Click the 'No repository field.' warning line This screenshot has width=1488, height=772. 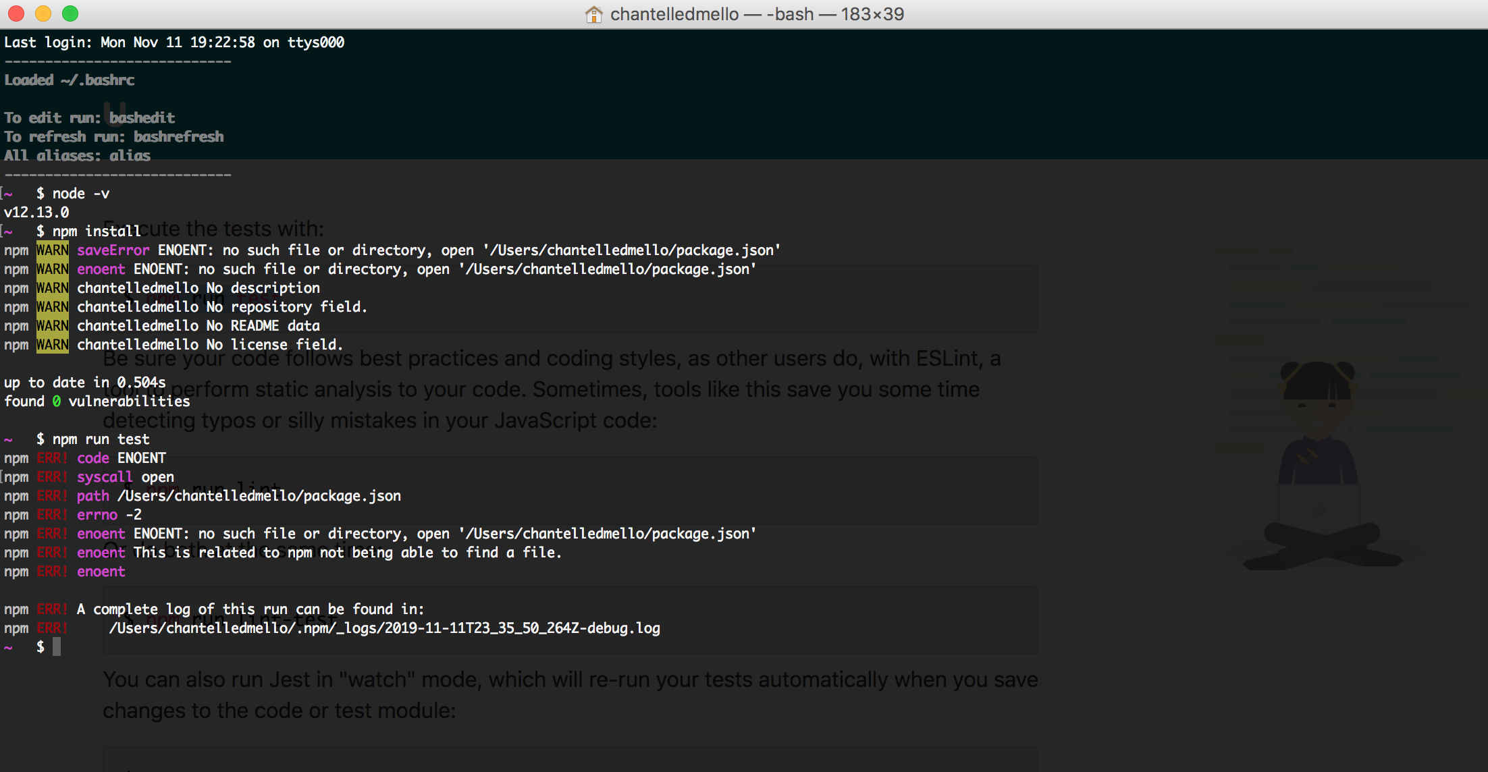coord(286,307)
